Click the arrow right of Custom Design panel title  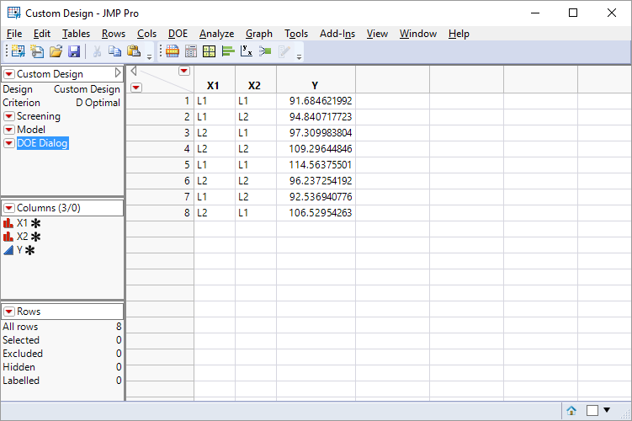click(x=118, y=72)
